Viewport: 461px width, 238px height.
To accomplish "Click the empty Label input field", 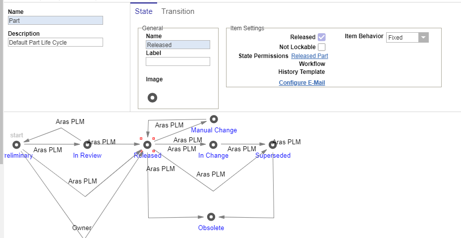I will (x=178, y=61).
